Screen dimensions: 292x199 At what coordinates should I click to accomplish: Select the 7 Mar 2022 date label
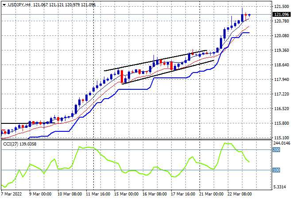click(12, 194)
